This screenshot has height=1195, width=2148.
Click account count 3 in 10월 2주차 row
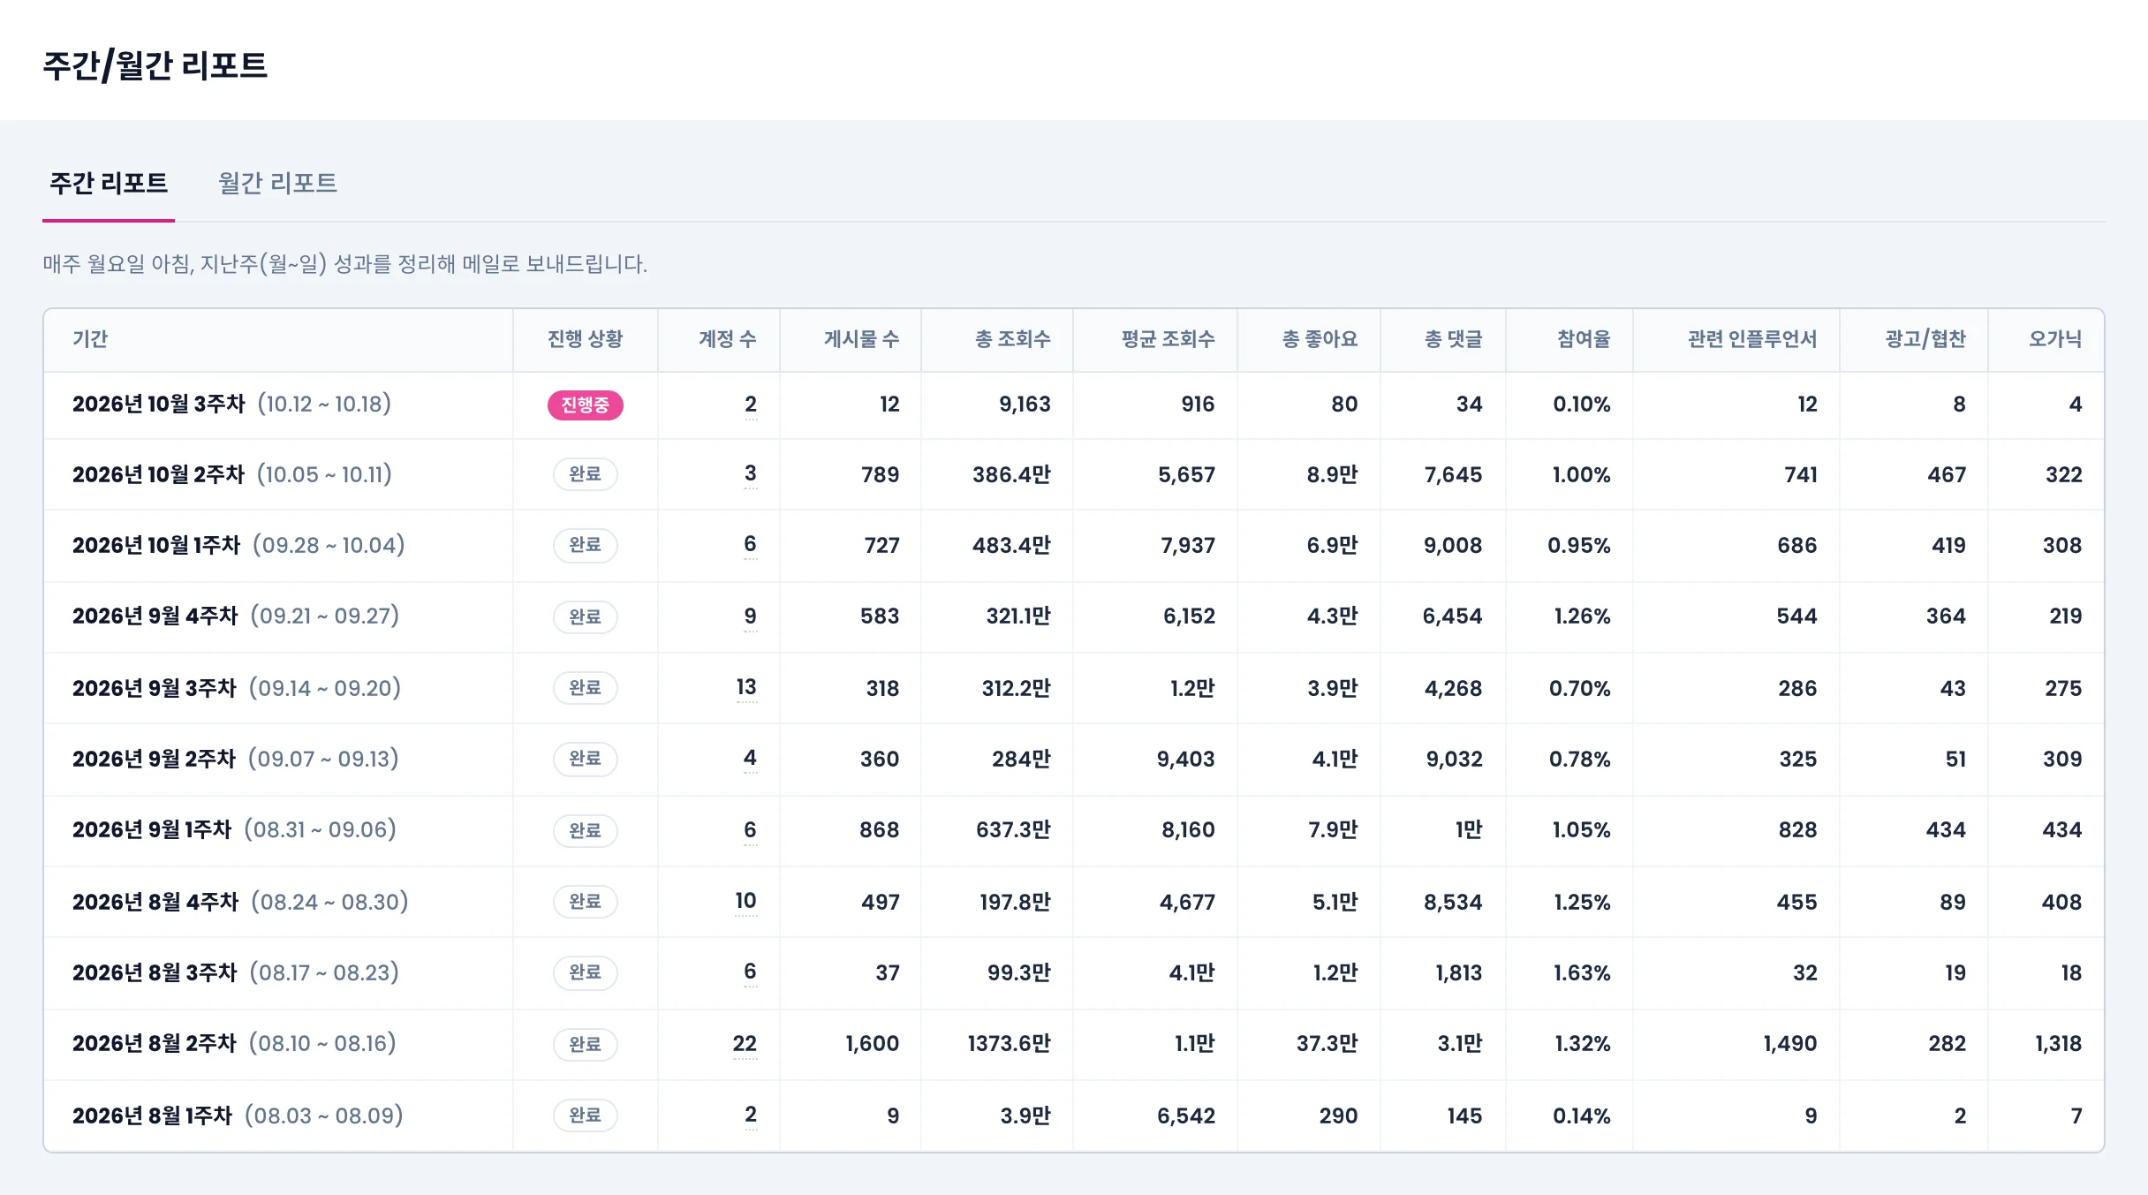750,473
